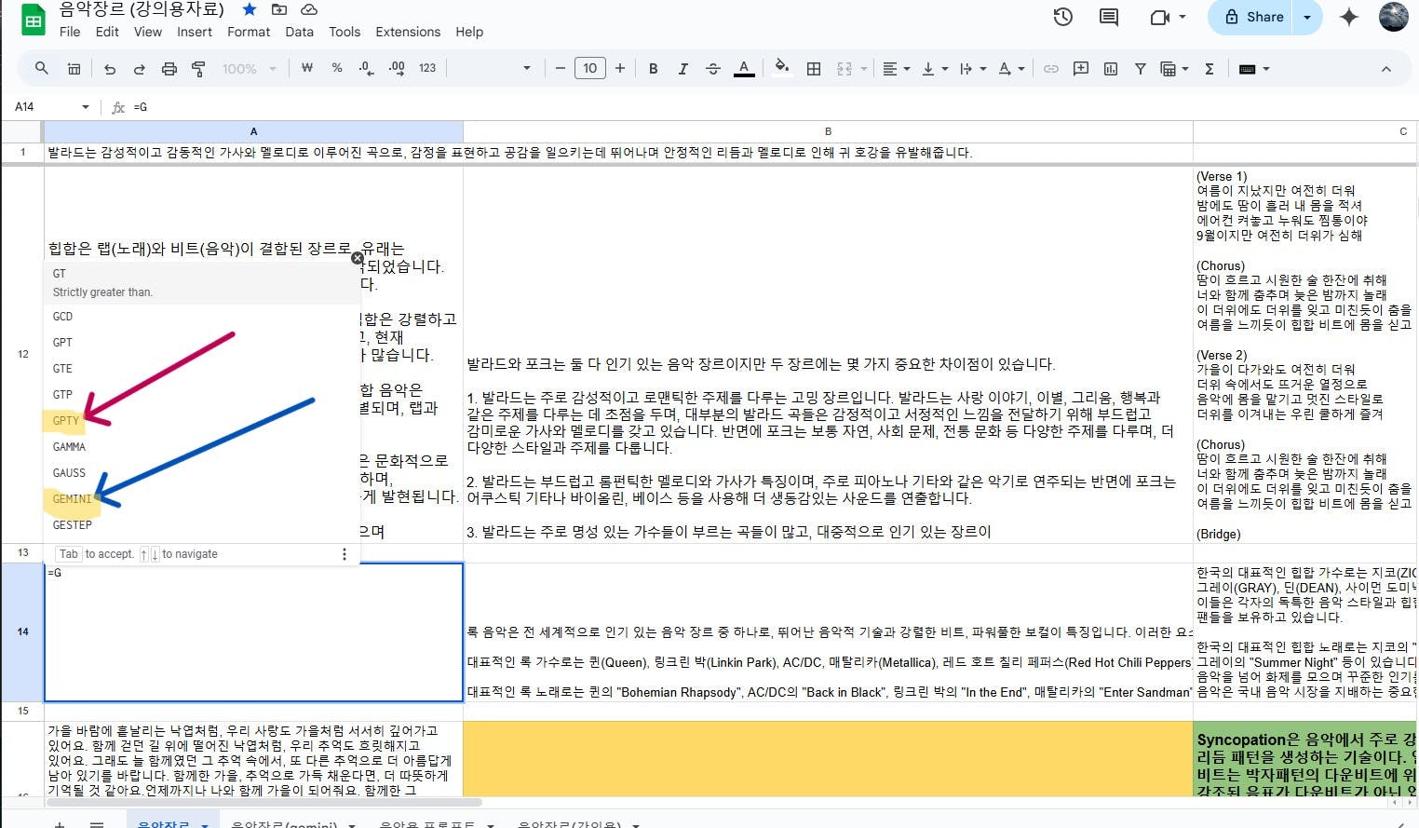The height and width of the screenshot is (828, 1419).
Task: Insert a chart
Action: 1111,68
